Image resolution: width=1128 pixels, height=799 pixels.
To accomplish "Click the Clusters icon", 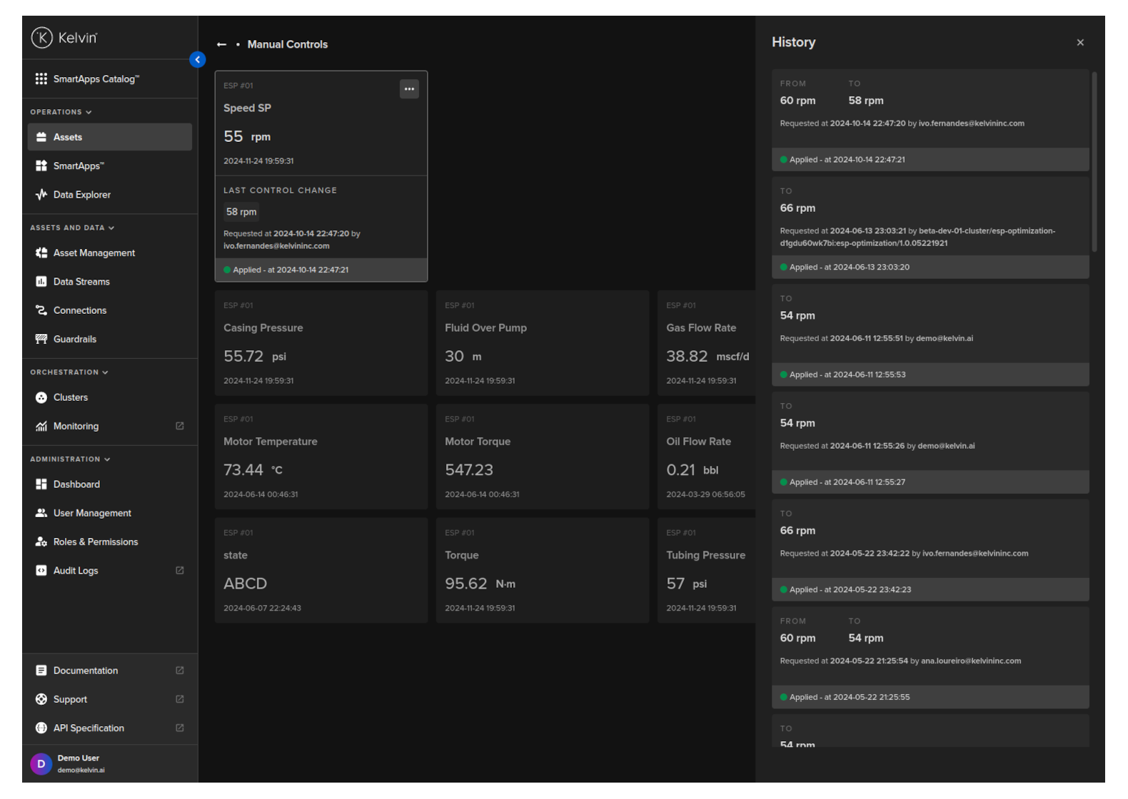I will 41,397.
